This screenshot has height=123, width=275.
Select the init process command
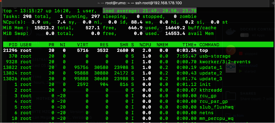(205, 84)
